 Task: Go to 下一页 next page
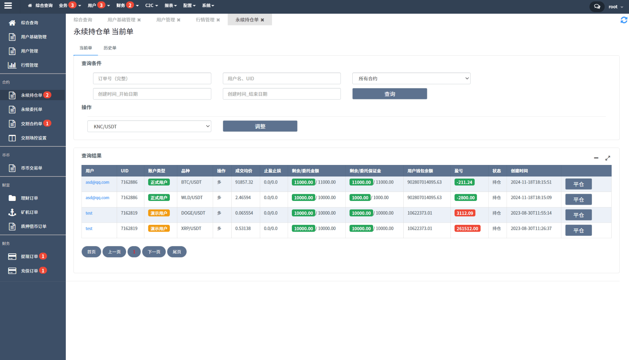click(x=154, y=252)
